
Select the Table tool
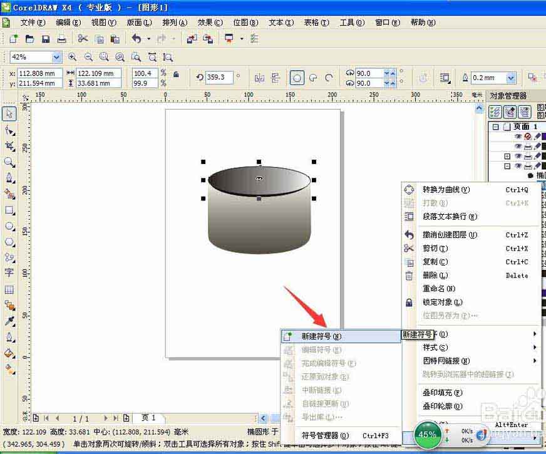click(9, 289)
